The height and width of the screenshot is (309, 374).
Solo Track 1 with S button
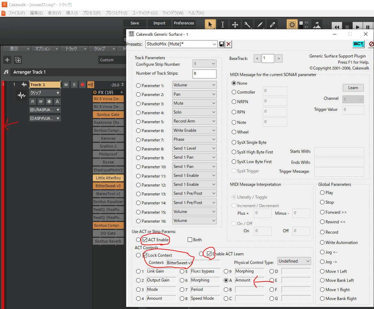pyautogui.click(x=74, y=85)
